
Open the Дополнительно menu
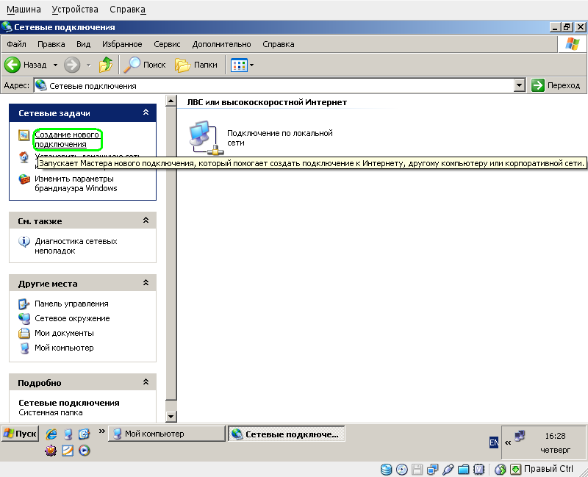221,44
